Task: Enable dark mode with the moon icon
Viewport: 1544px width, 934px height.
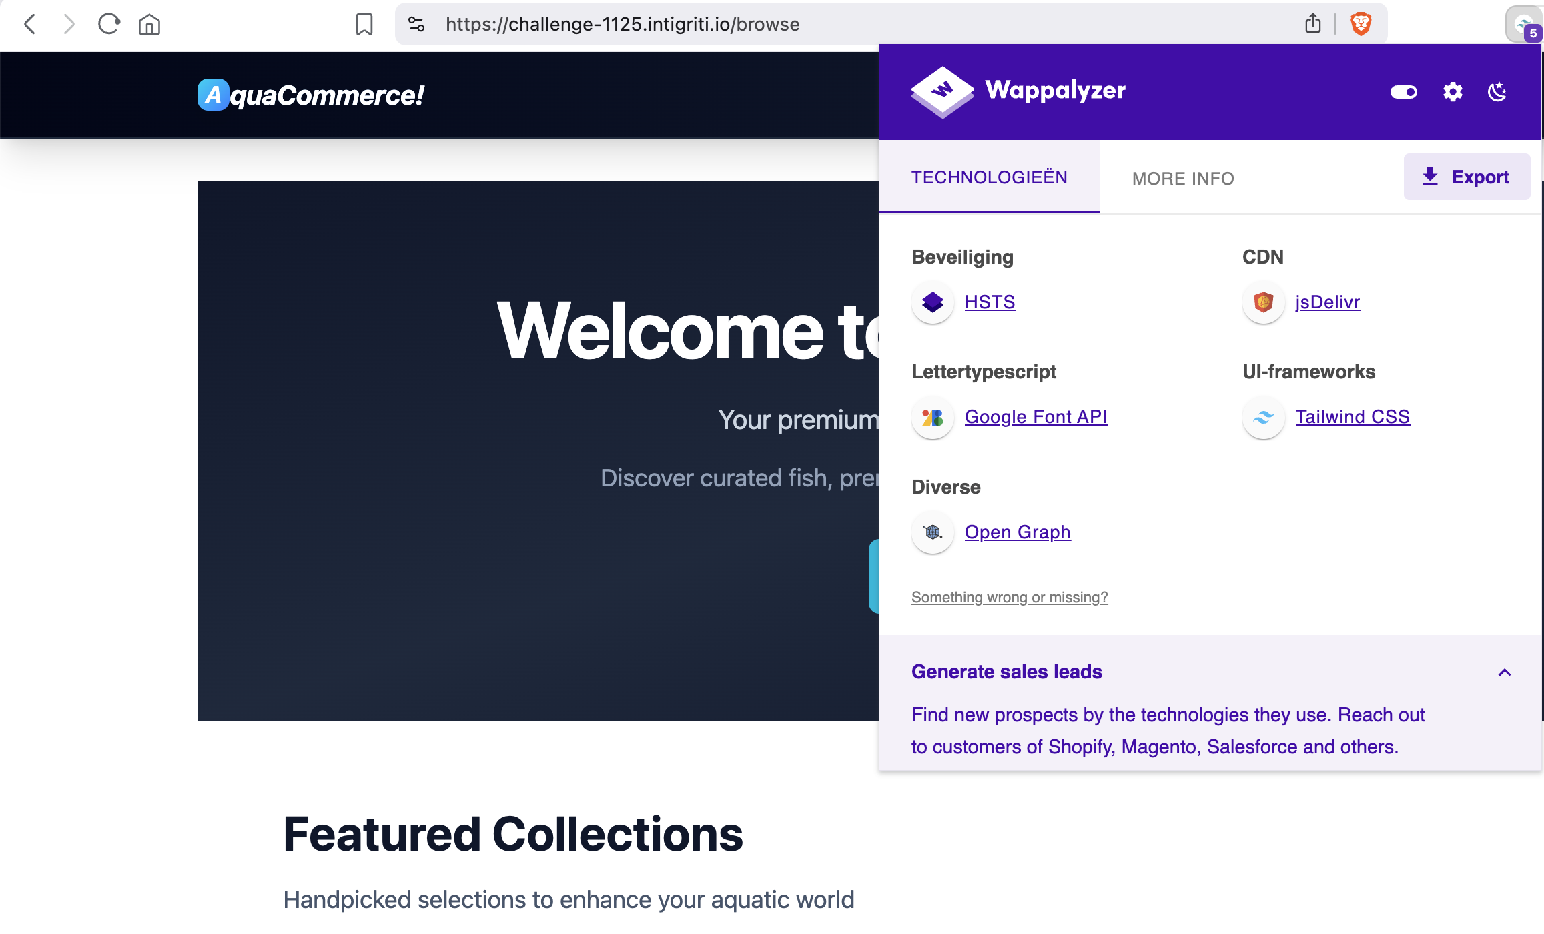Action: point(1497,92)
